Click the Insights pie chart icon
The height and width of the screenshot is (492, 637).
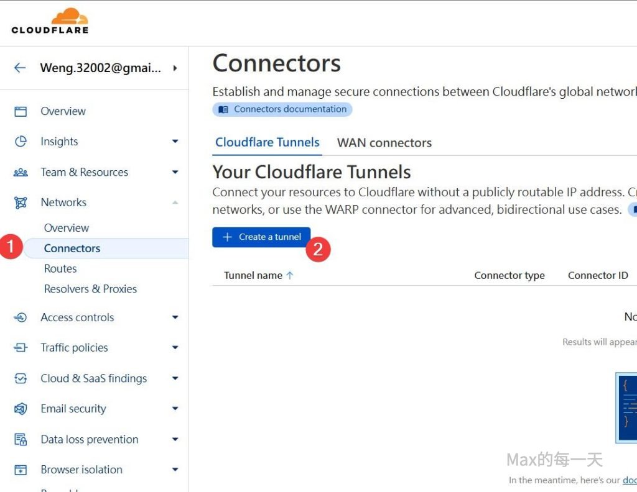point(21,142)
